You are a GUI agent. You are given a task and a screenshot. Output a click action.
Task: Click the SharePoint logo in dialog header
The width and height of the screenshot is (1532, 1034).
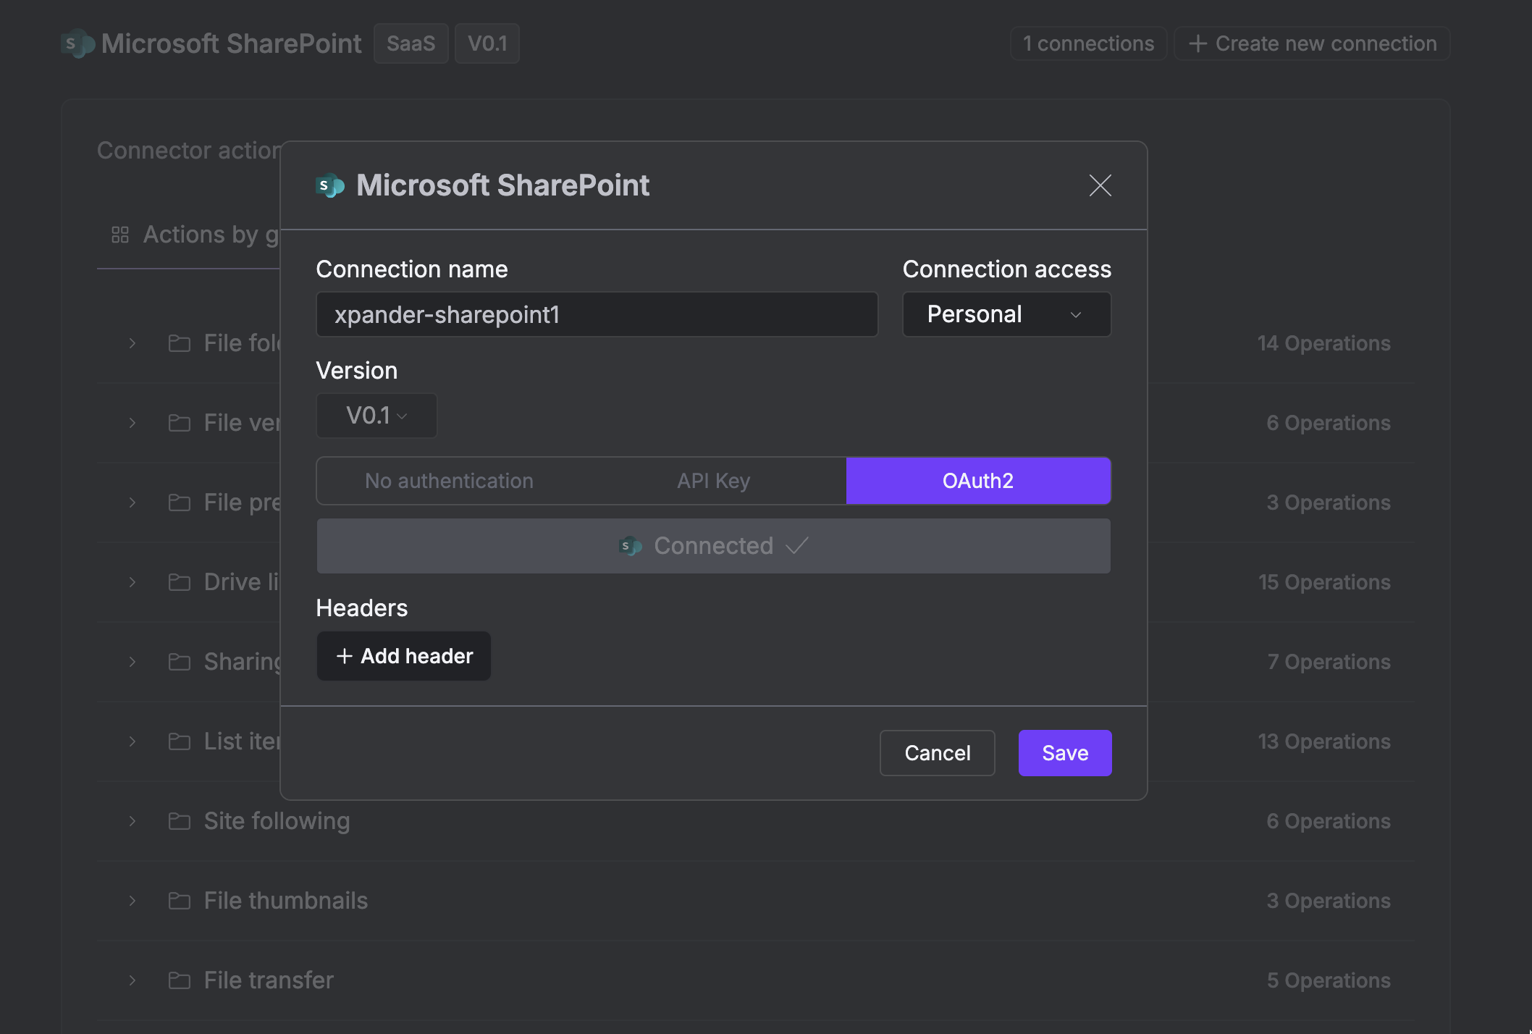(330, 185)
